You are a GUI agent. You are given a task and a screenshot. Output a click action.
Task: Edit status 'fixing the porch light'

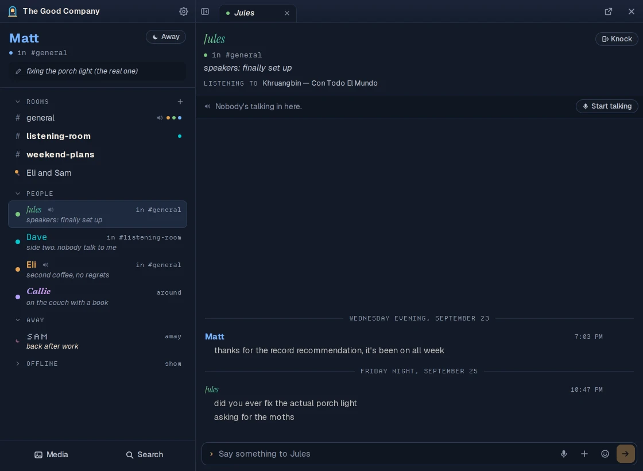click(x=98, y=71)
